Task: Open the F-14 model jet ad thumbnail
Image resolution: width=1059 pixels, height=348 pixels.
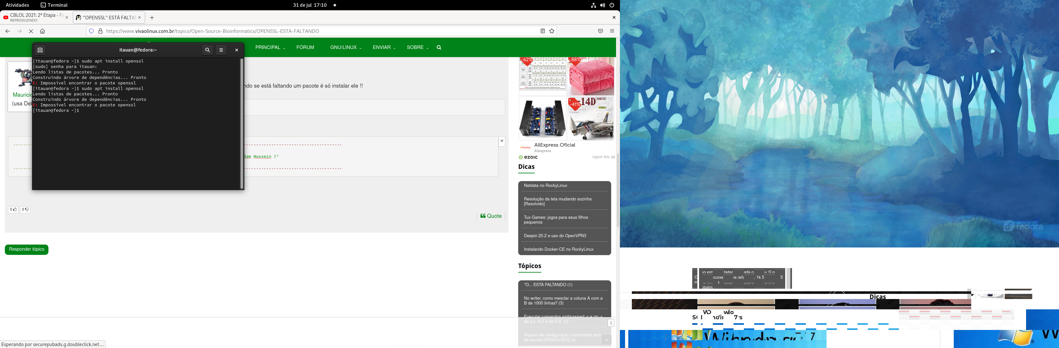Action: [591, 119]
